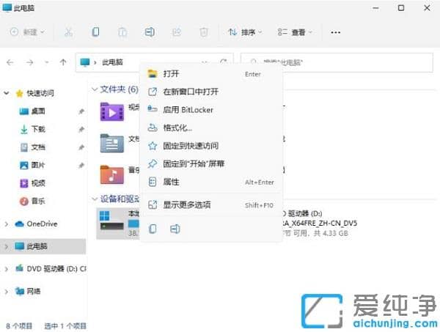Image resolution: width=440 pixels, height=332 pixels.
Task: Click the Rename icon in the top toolbar
Action: click(150, 32)
